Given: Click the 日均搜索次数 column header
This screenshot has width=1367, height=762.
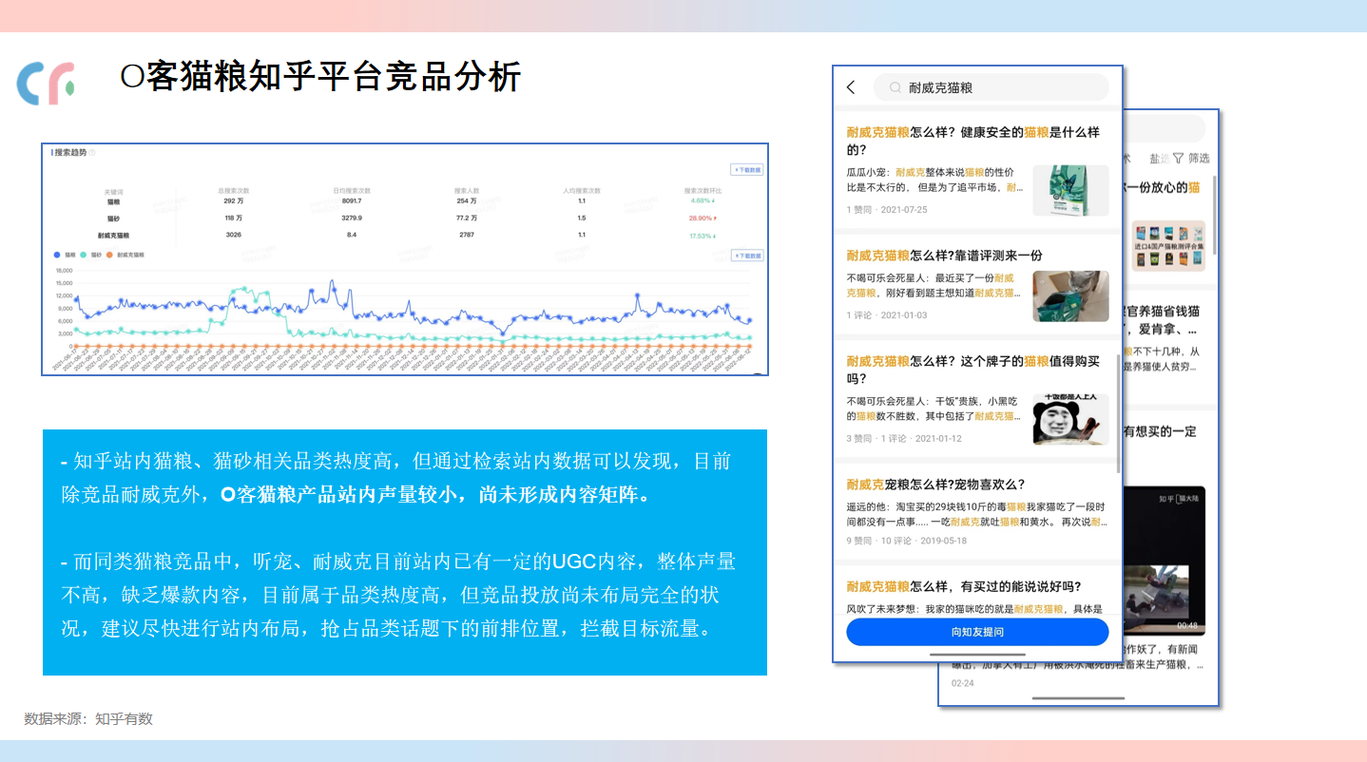Looking at the screenshot, I should (x=352, y=191).
